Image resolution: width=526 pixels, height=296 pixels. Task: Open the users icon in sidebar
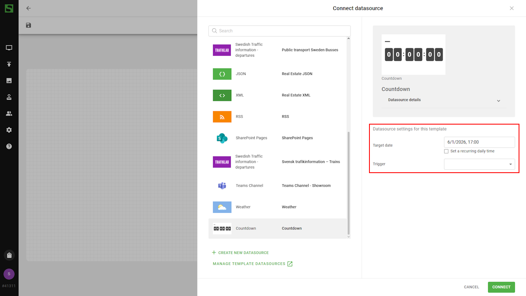click(9, 113)
